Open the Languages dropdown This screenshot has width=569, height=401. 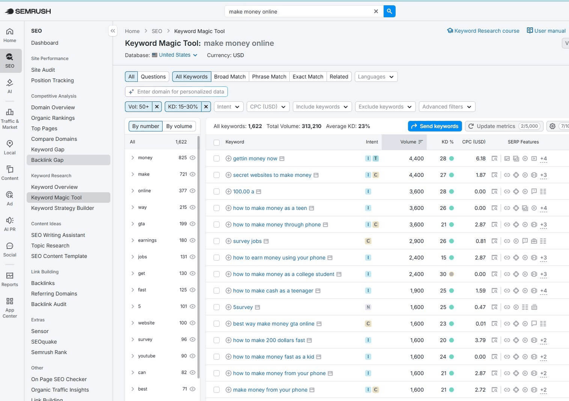376,76
